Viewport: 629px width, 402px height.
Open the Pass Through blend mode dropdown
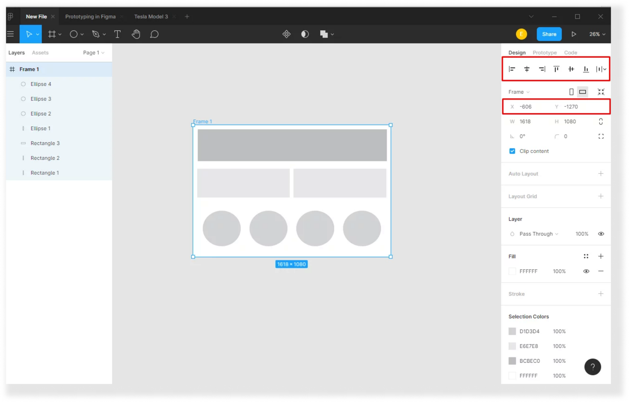tap(539, 234)
